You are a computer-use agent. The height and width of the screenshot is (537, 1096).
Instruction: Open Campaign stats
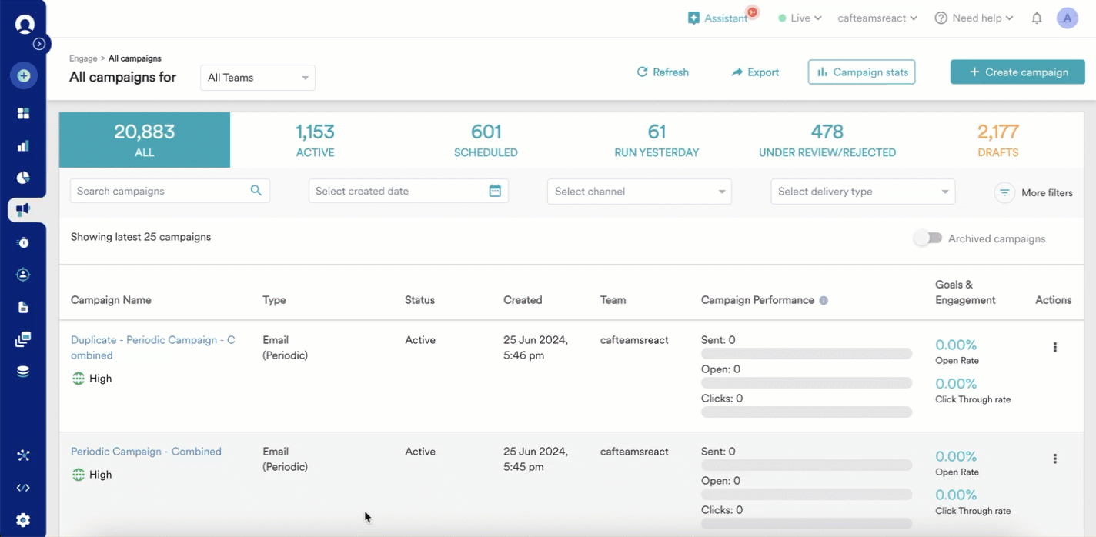pos(862,72)
